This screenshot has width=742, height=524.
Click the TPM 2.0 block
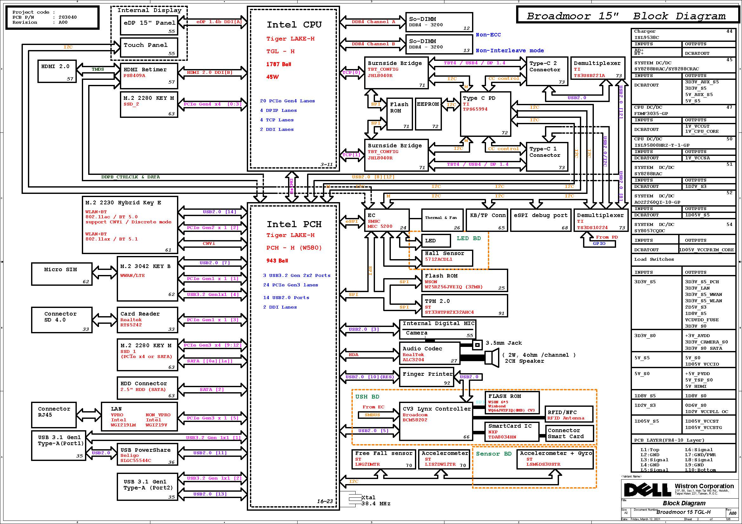(464, 306)
